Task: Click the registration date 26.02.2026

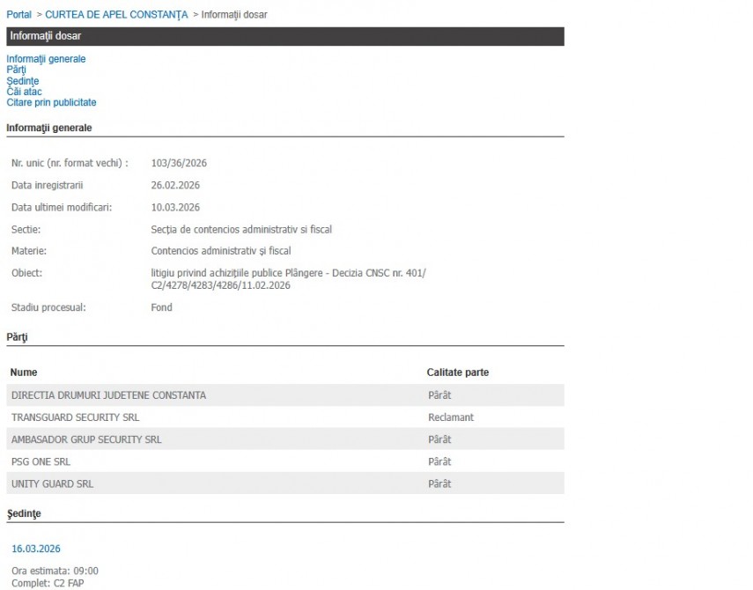Action: [175, 185]
